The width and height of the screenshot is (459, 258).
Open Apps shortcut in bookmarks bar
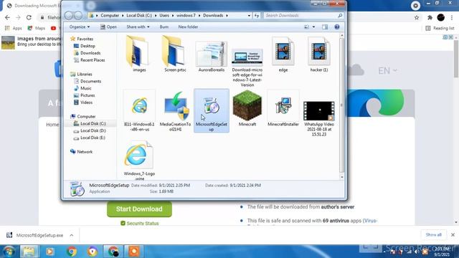[14, 28]
